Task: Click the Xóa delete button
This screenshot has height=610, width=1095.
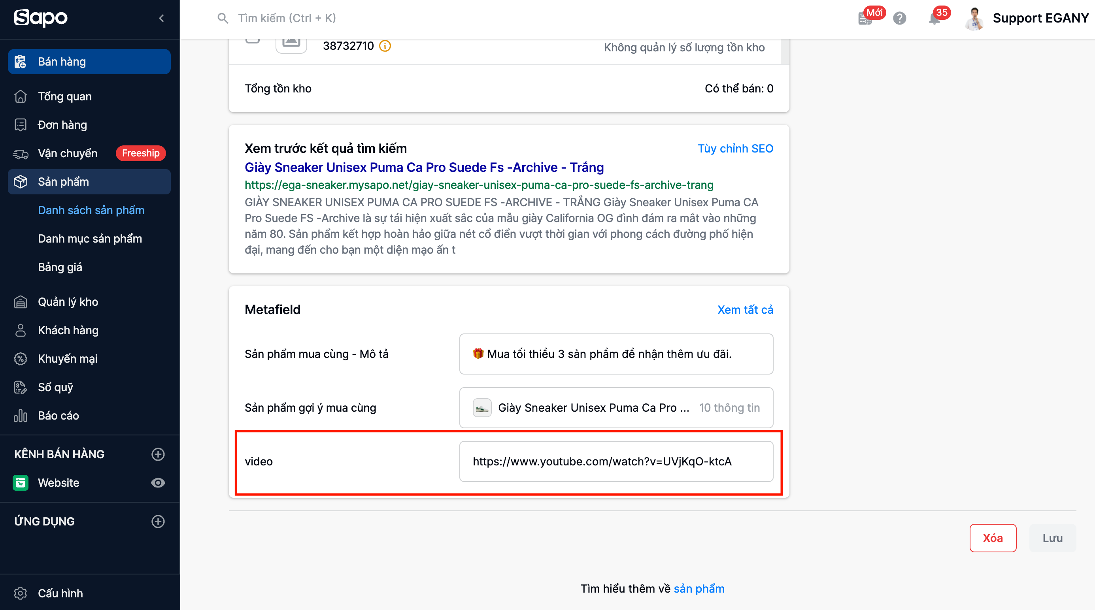Action: click(x=993, y=538)
